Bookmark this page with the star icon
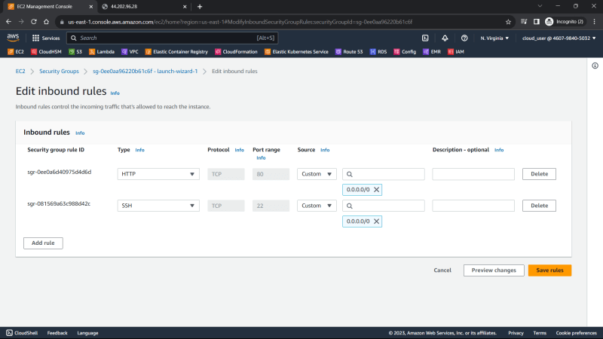 click(508, 22)
